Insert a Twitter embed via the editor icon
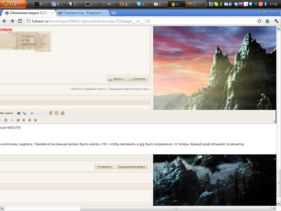Viewport: 281px width, 211px height. 6,120
